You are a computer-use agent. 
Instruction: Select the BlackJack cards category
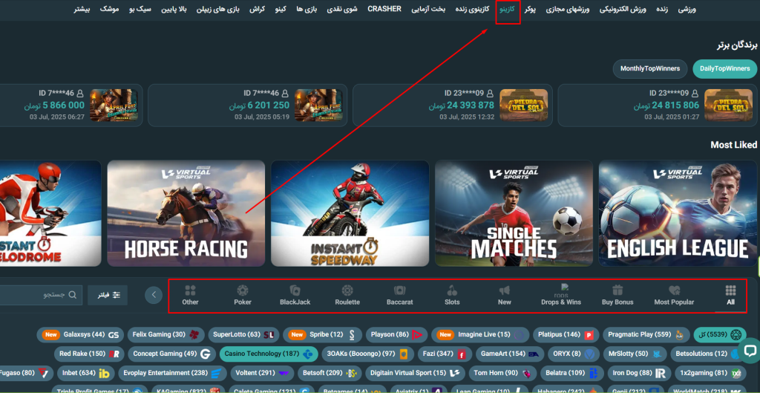[295, 296]
